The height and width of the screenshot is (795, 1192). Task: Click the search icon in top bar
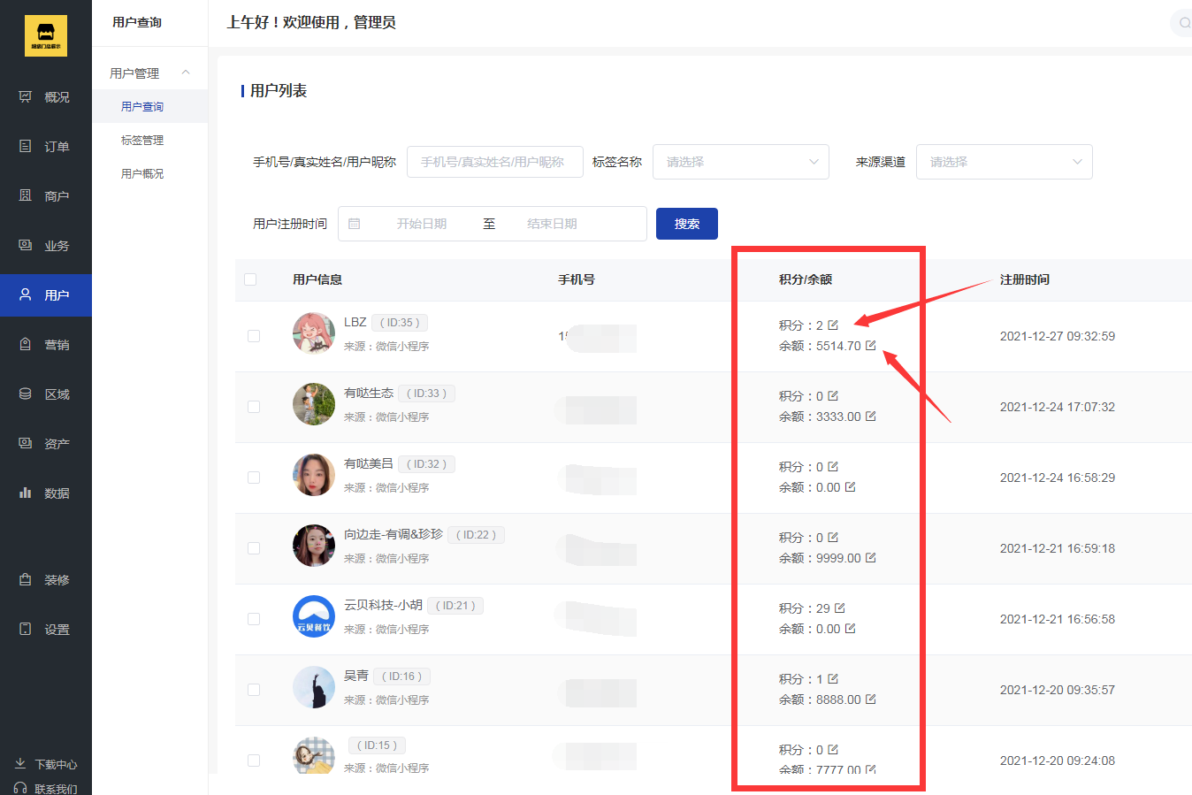coord(1184,23)
